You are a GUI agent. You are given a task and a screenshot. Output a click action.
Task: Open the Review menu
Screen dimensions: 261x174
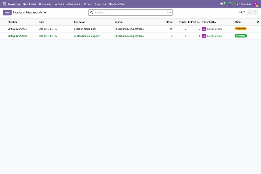(x=87, y=4)
